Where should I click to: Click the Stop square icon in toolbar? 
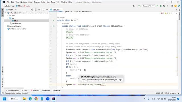coord(167,6)
